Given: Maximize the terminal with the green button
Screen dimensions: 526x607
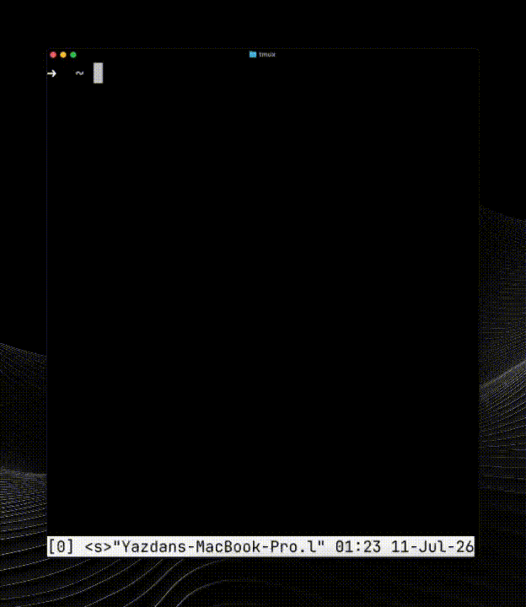Looking at the screenshot, I should [73, 55].
